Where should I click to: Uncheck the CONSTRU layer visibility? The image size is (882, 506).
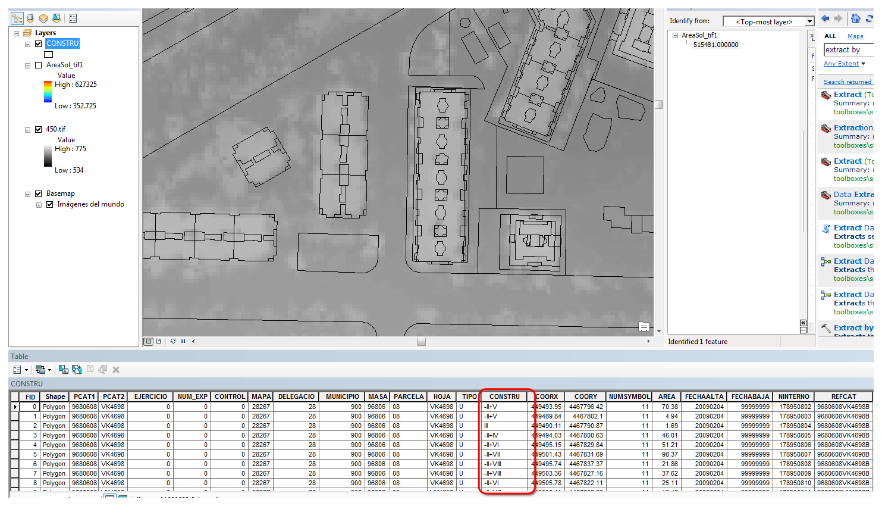tap(39, 43)
